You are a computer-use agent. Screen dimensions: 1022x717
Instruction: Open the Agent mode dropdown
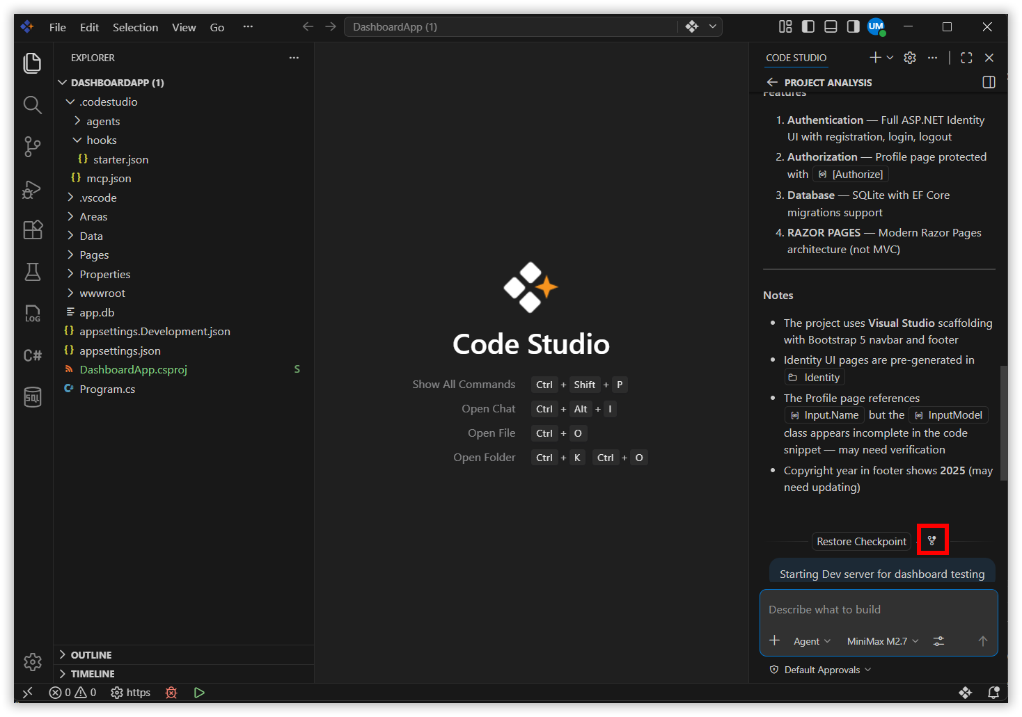click(812, 641)
